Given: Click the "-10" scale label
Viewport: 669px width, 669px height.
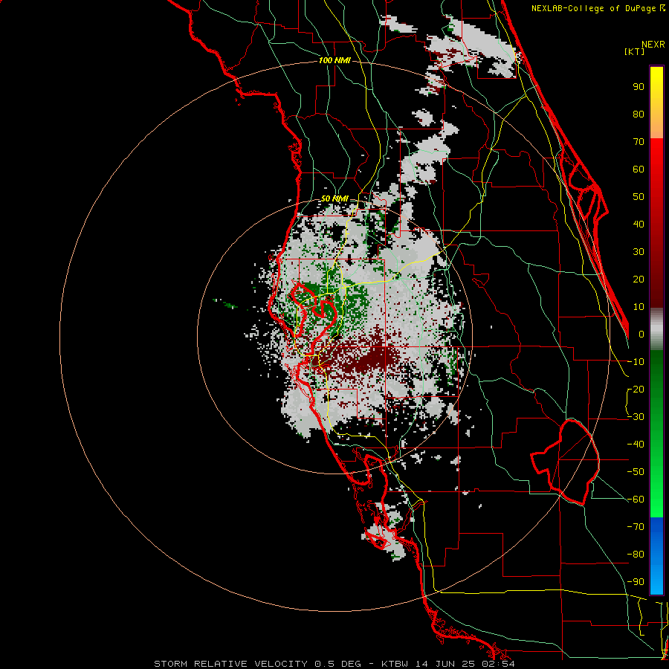Looking at the screenshot, I should point(636,362).
